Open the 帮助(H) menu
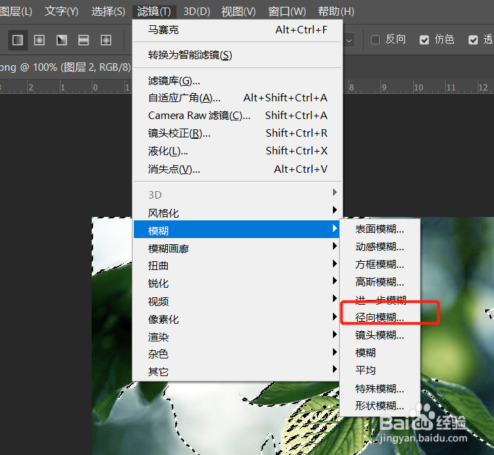This screenshot has width=494, height=455. coord(336,12)
